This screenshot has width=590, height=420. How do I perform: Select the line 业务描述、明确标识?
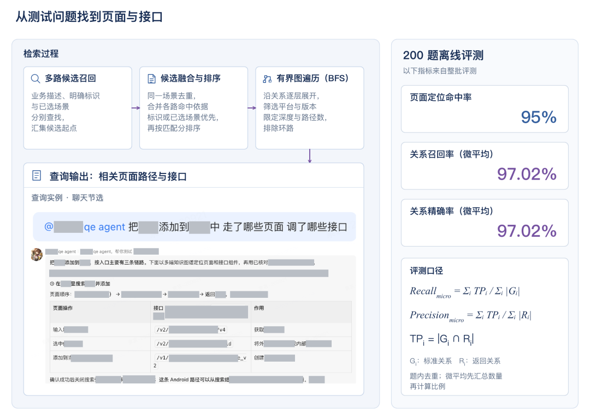66,96
